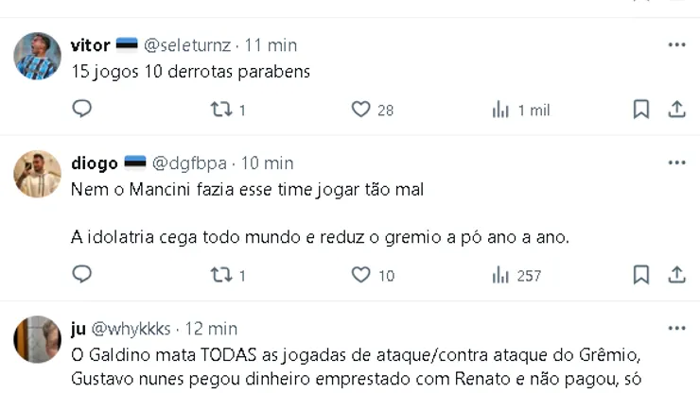Open @whykkks profile link
Viewport: 700px width, 393px height.
click(x=131, y=329)
